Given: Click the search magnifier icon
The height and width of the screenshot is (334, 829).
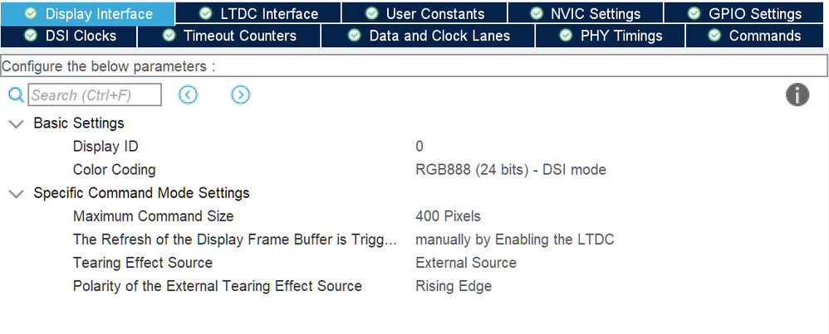Looking at the screenshot, I should [x=16, y=95].
